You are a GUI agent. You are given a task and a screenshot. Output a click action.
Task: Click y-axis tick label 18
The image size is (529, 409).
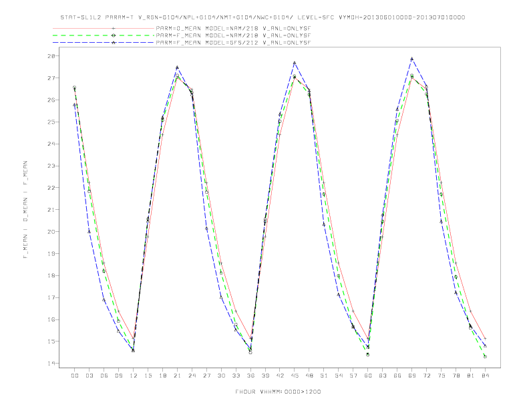[51, 276]
